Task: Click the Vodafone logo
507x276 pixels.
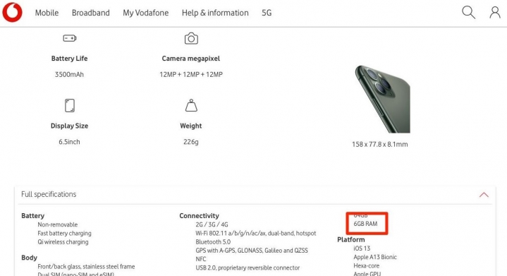Action: [12, 12]
